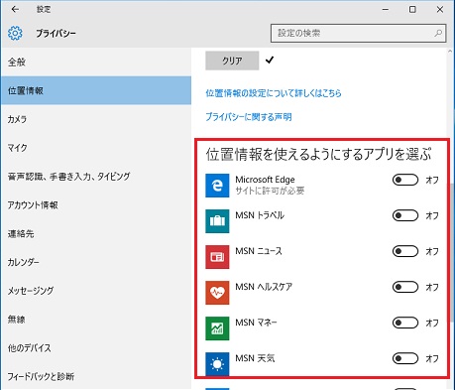Viewport: 455px width, 390px height.
Task: Click the クリア button
Action: [x=232, y=61]
